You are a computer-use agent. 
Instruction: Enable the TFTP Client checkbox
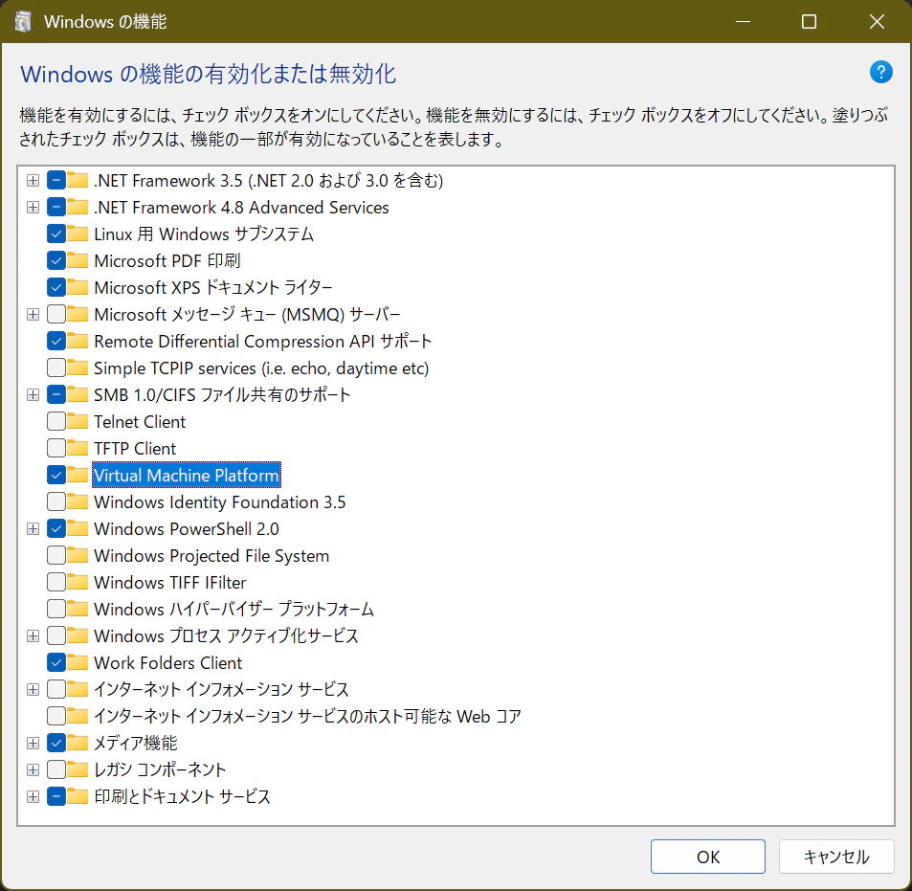pos(56,448)
